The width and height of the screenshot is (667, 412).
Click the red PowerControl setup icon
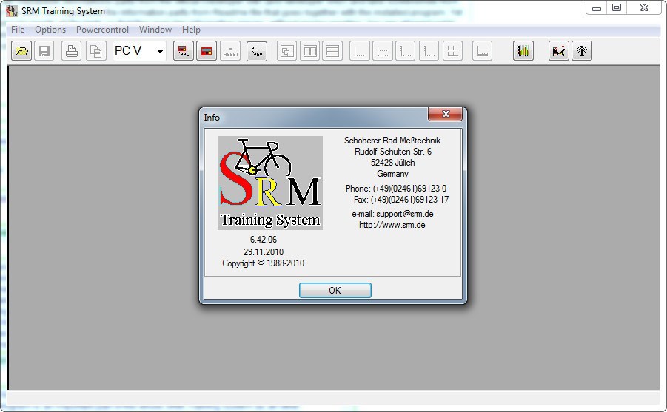pyautogui.click(x=207, y=52)
